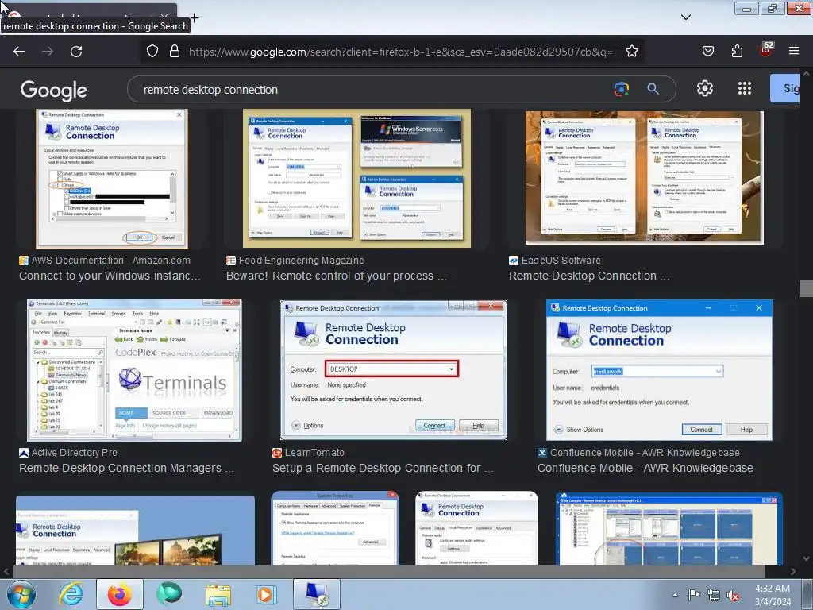Screen dimensions: 813x610
Task: Switch to Firefox in the taskbar
Action: pos(119,594)
